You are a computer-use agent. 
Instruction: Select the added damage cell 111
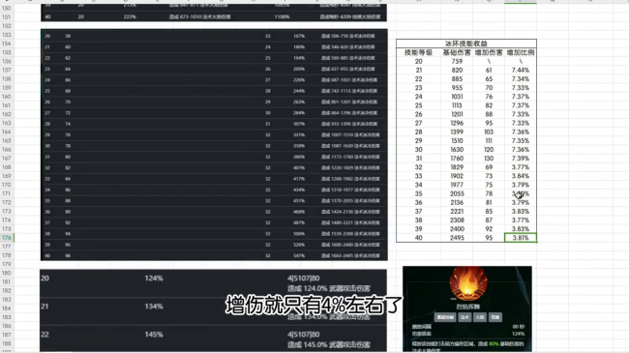pos(489,141)
